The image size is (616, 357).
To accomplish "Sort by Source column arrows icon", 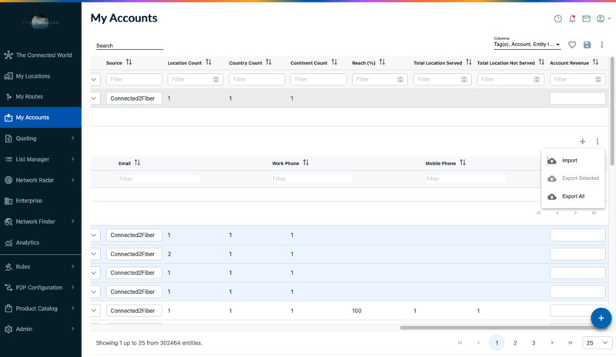I will pos(129,62).
